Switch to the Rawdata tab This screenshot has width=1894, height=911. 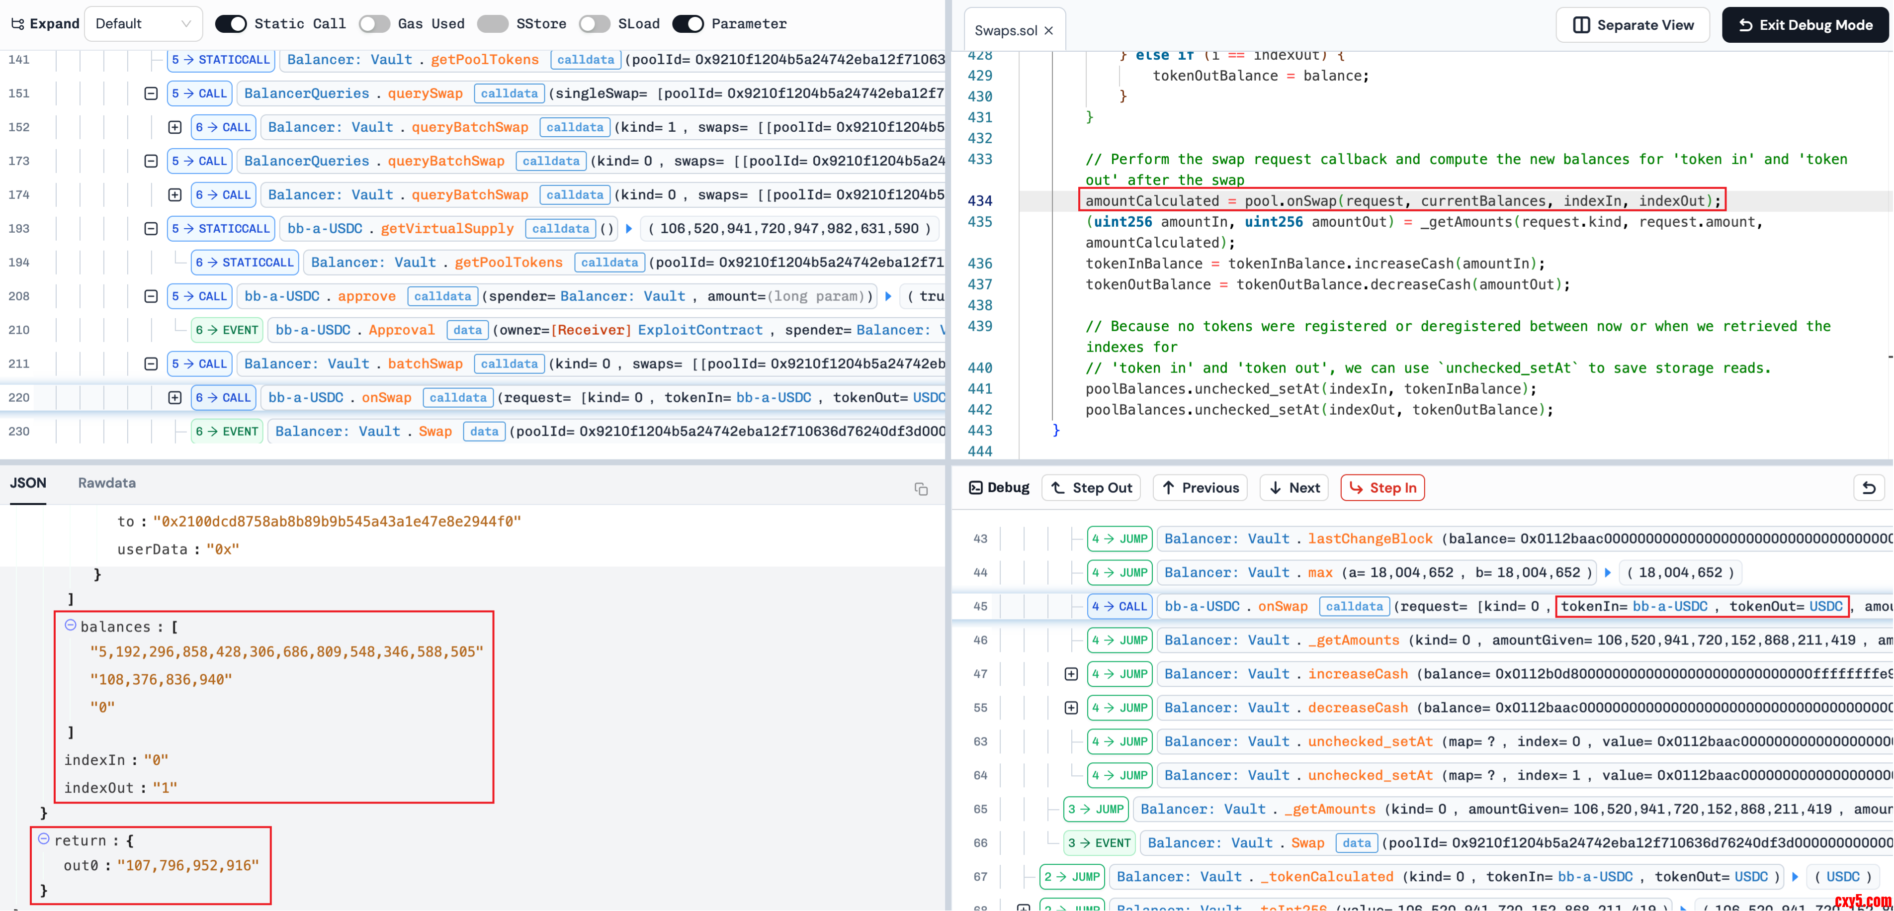click(x=106, y=483)
